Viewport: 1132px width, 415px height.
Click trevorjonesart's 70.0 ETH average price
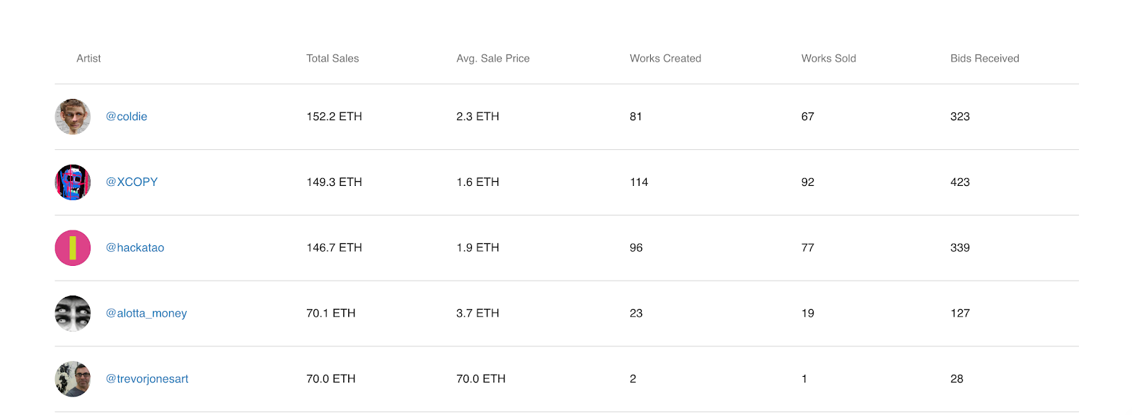481,379
